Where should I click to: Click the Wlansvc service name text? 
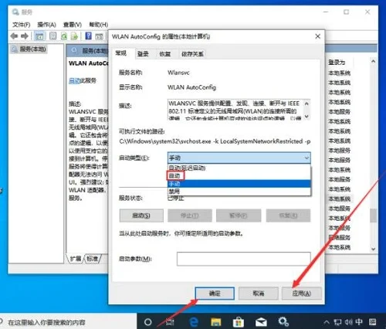(x=178, y=73)
